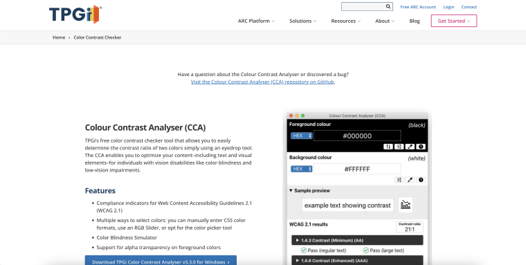Collapse the Sample preview section
Screen dimensions: 526x265
coord(309,190)
